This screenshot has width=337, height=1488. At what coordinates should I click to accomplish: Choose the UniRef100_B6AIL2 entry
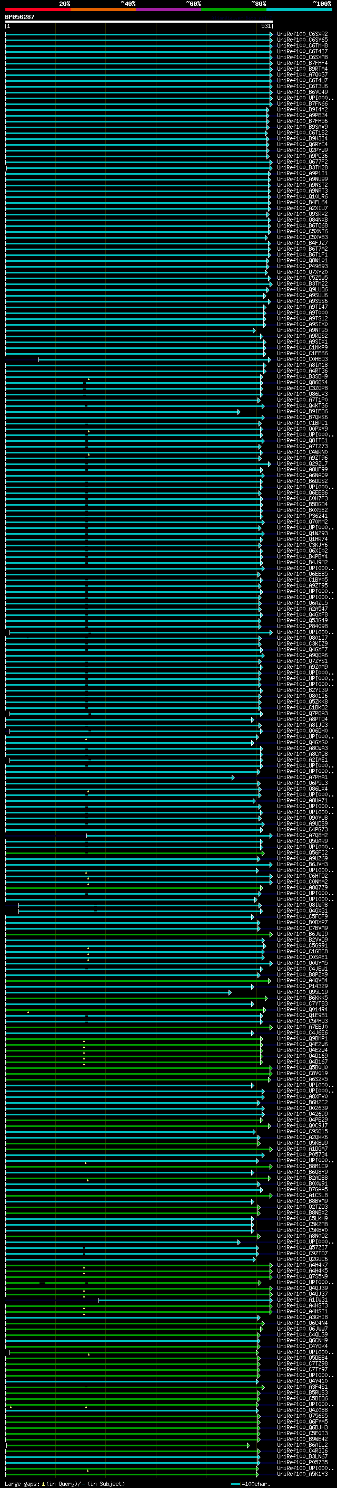coord(302,1445)
